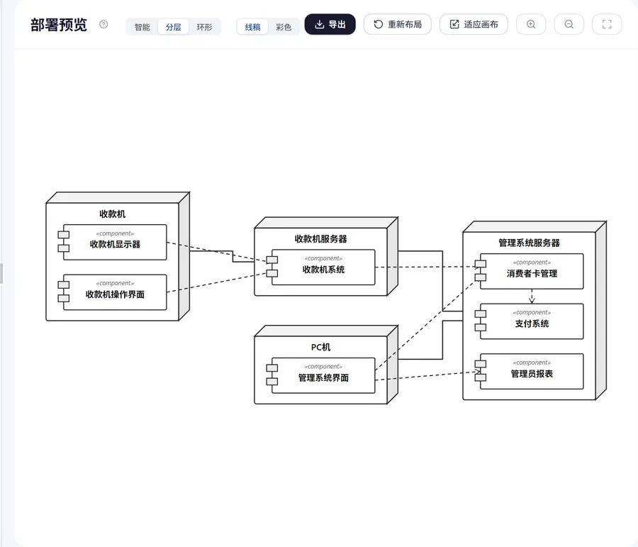The height and width of the screenshot is (547, 638).
Task: Click the 重新布局 button
Action: pos(398,24)
